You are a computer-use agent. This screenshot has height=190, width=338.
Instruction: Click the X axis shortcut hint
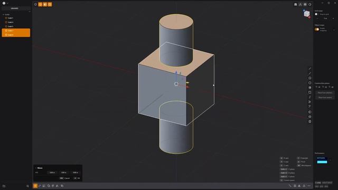[x=285, y=158]
